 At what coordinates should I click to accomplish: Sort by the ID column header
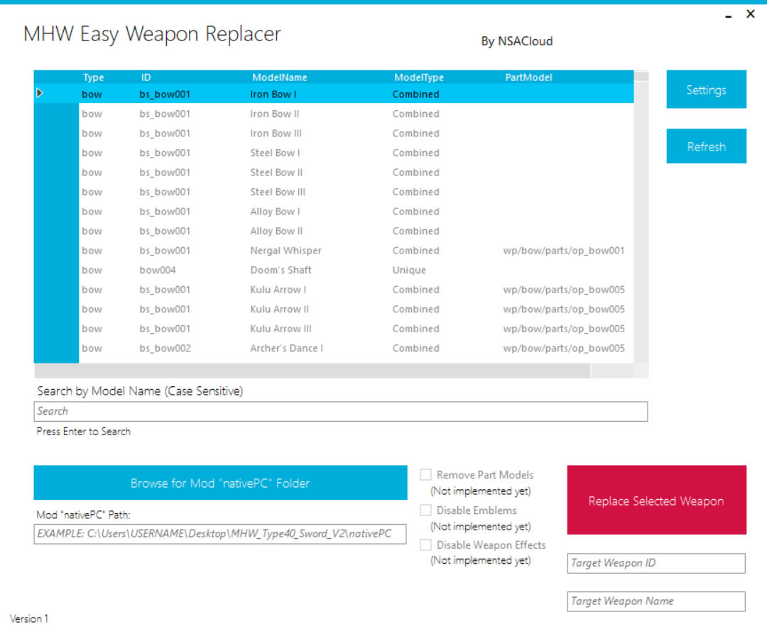pyautogui.click(x=146, y=77)
